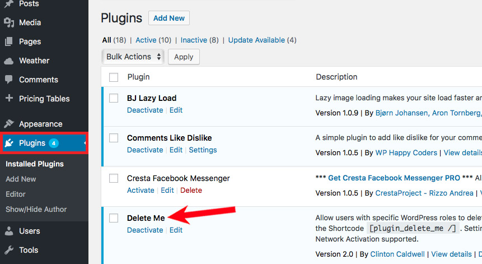Click the Media icon in sidebar
The width and height of the screenshot is (482, 264).
click(x=9, y=22)
